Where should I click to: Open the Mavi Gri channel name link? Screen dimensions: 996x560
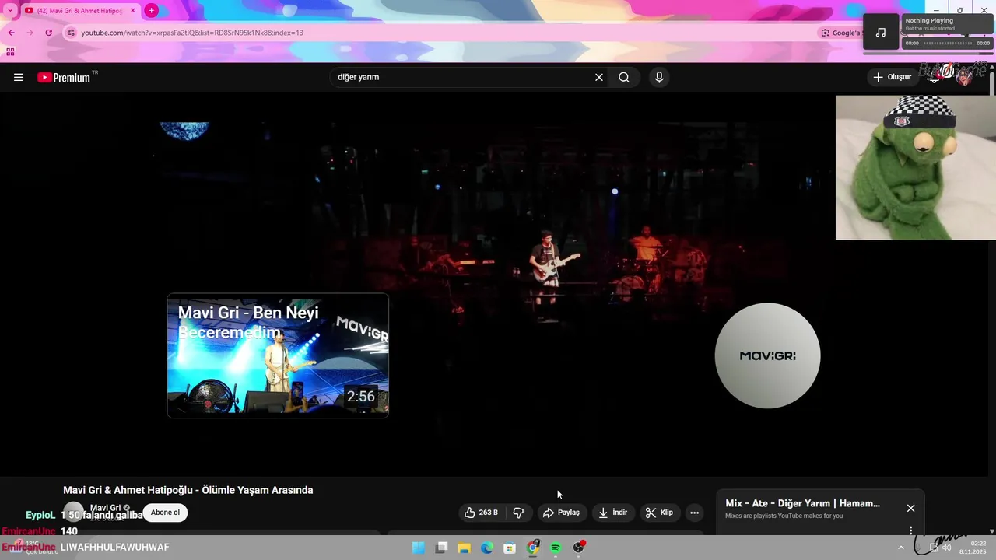(105, 508)
